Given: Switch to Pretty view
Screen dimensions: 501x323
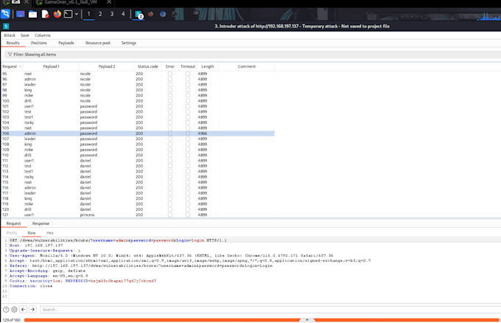Looking at the screenshot, I should (12, 233).
